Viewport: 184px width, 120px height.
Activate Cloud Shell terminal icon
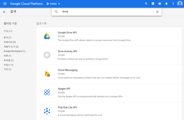point(153,4)
